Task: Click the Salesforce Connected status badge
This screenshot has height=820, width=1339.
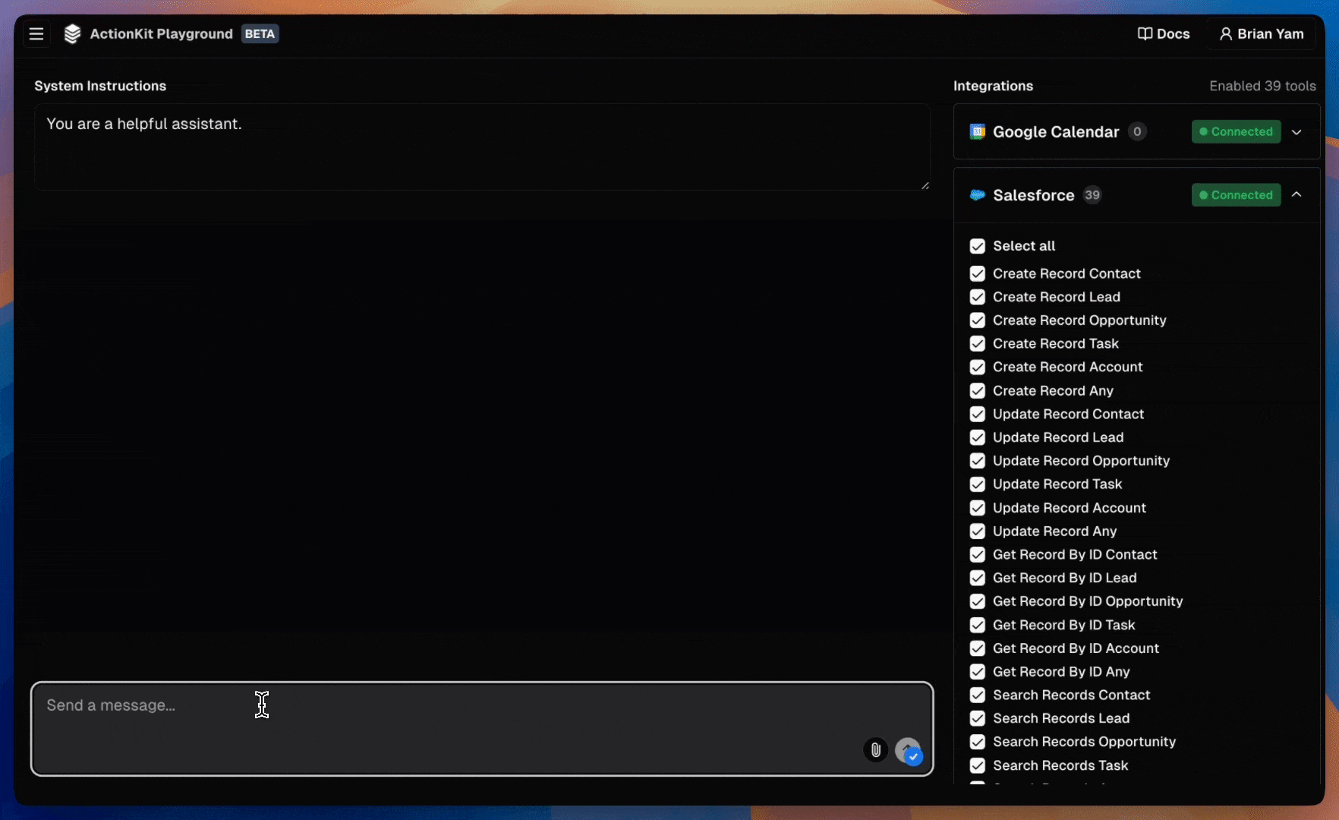Action: pos(1236,195)
